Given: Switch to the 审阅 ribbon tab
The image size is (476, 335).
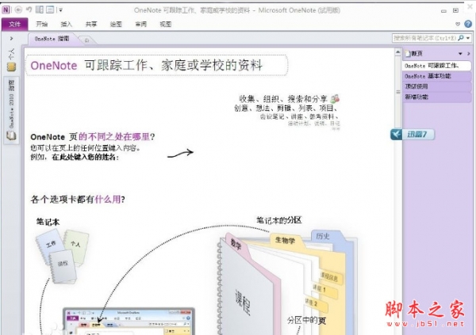Looking at the screenshot, I should point(141,25).
